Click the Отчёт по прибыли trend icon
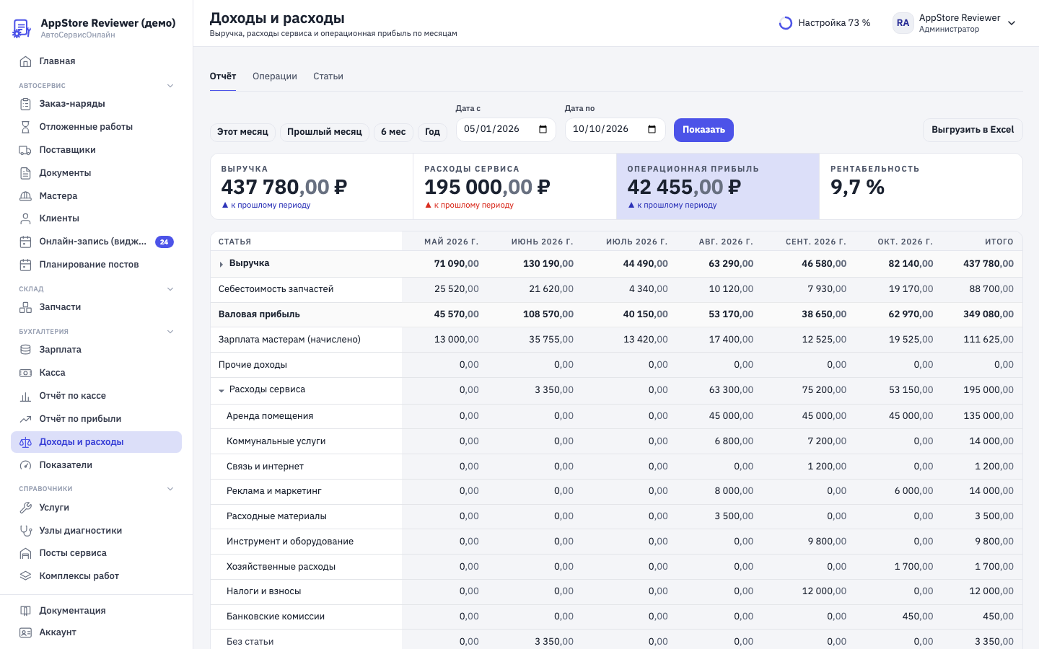 pyautogui.click(x=25, y=419)
